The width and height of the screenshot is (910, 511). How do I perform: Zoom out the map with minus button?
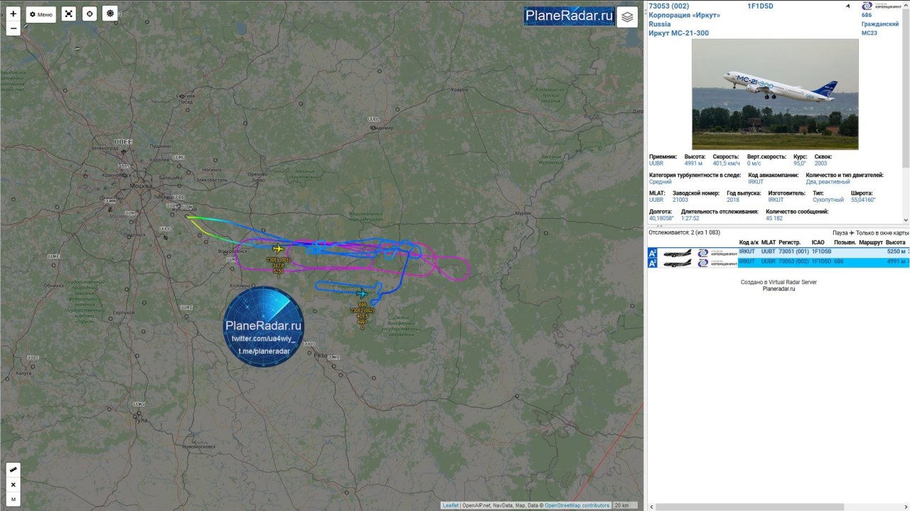(14, 28)
